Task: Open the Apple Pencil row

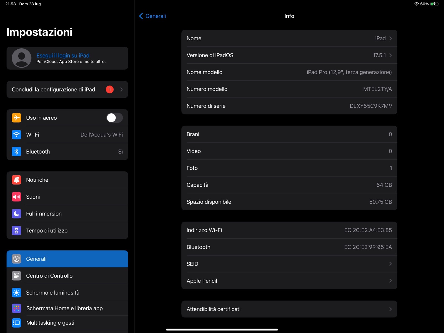Action: tap(289, 281)
